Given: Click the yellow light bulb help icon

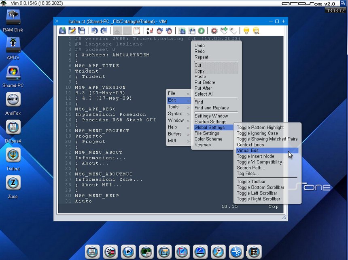Looking at the screenshot, I should click(x=246, y=31).
